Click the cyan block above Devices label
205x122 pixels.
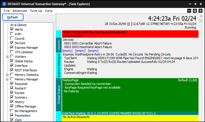(x=59, y=34)
